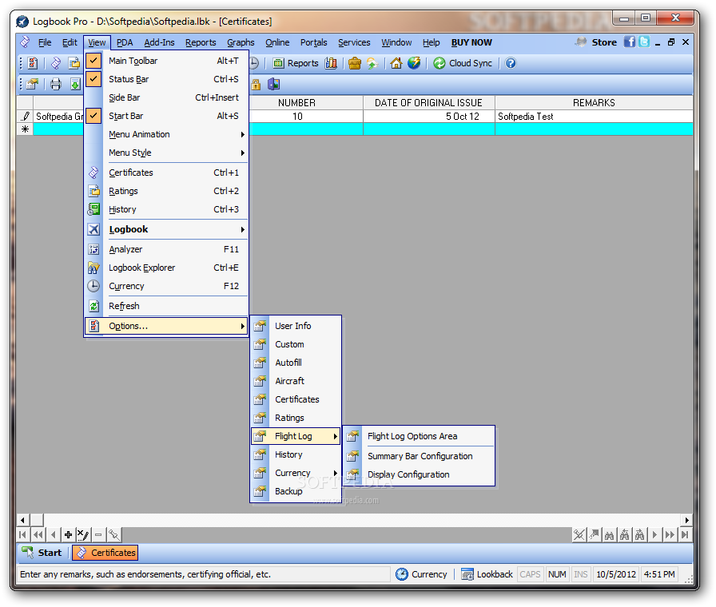Open the Facebook icon in menu bar
The height and width of the screenshot is (607, 716).
(x=629, y=42)
